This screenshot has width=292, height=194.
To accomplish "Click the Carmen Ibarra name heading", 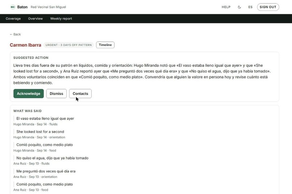I will pos(25,45).
